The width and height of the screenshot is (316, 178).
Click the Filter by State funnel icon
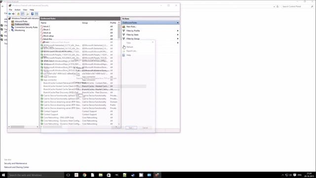pos(124,35)
